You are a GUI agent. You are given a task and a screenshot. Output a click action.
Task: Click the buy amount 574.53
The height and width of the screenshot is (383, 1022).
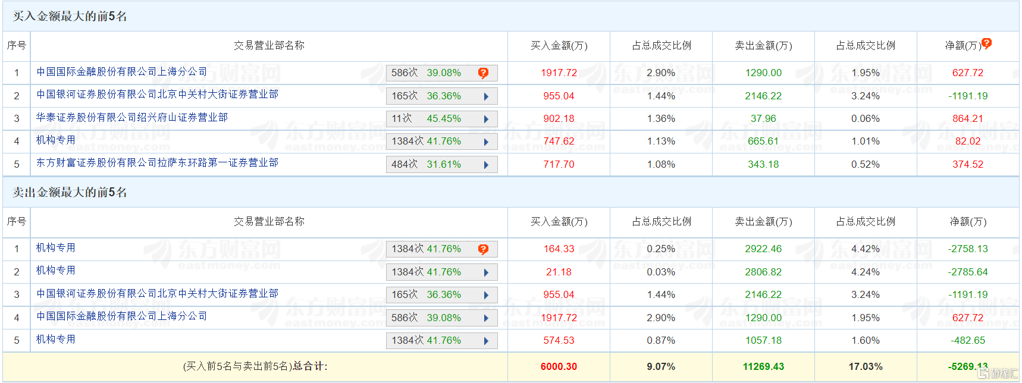(x=559, y=340)
